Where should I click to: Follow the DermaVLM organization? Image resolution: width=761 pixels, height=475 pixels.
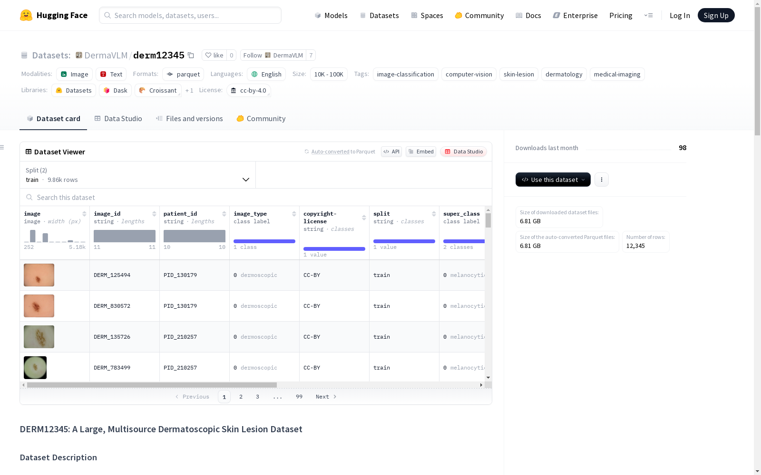coord(273,55)
